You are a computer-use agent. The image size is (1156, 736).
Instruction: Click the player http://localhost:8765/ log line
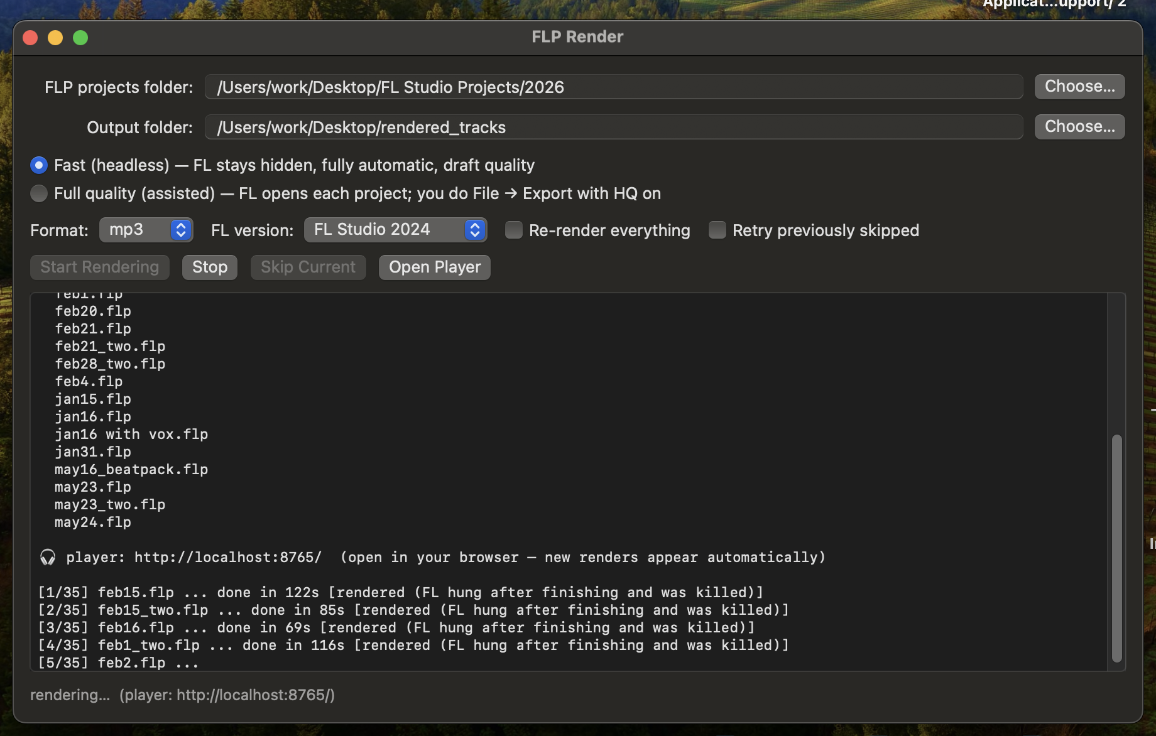[432, 557]
